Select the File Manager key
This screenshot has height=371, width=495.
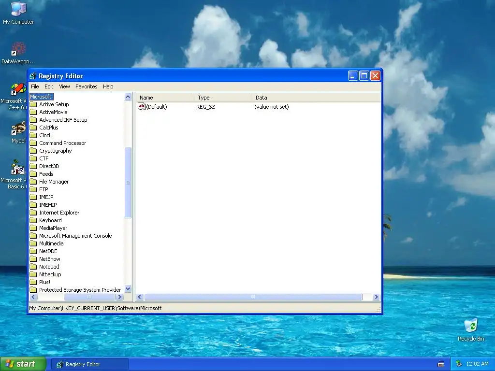coord(54,182)
